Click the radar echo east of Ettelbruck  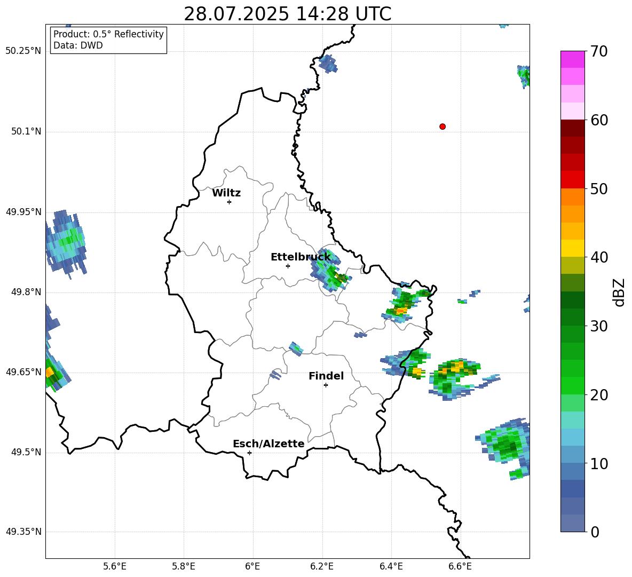click(330, 271)
